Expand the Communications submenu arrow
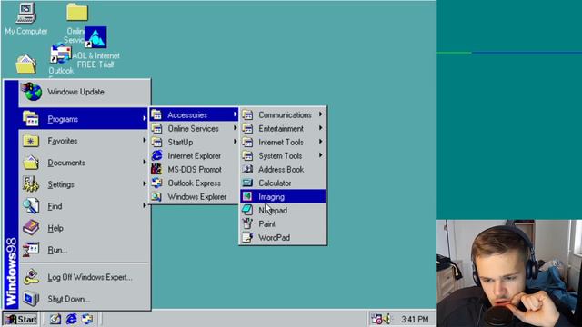 pyautogui.click(x=321, y=114)
